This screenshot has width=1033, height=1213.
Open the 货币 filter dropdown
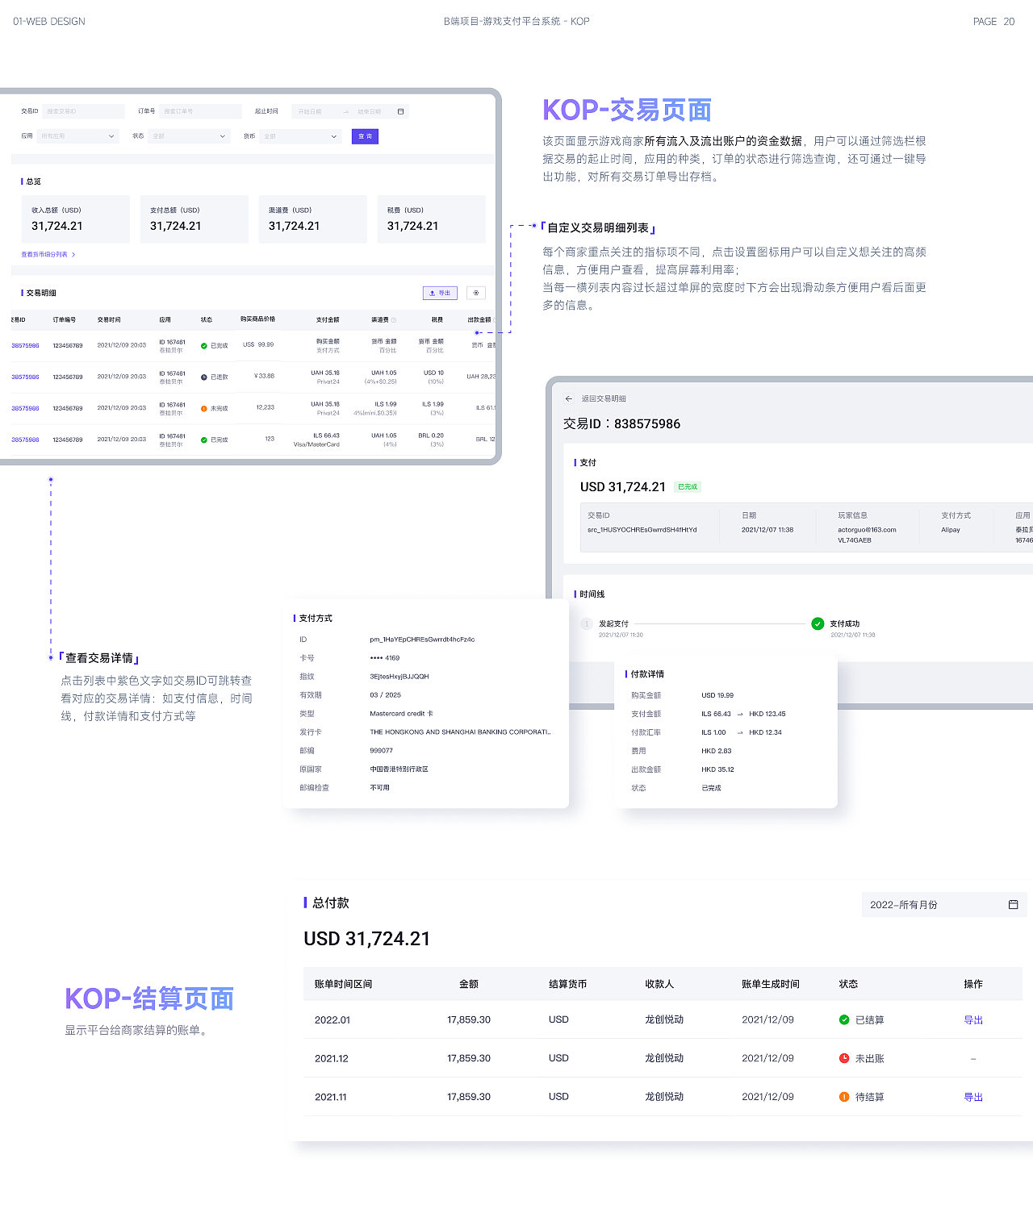pos(301,136)
